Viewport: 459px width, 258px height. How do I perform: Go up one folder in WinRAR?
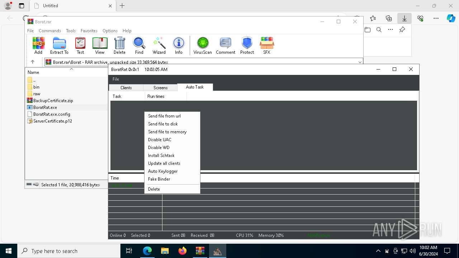33,62
